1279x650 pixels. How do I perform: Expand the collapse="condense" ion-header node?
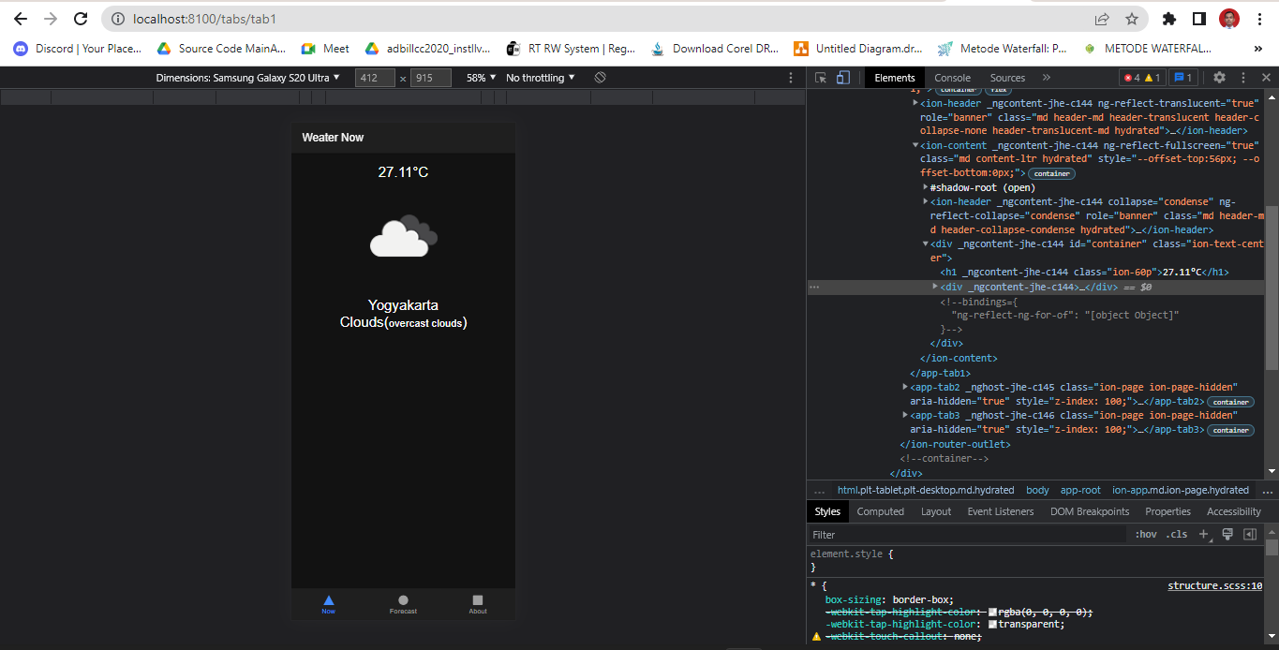(926, 201)
